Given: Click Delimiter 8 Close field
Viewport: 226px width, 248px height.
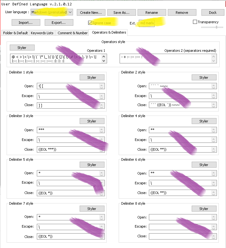Looking at the screenshot, I should pos(183,236).
